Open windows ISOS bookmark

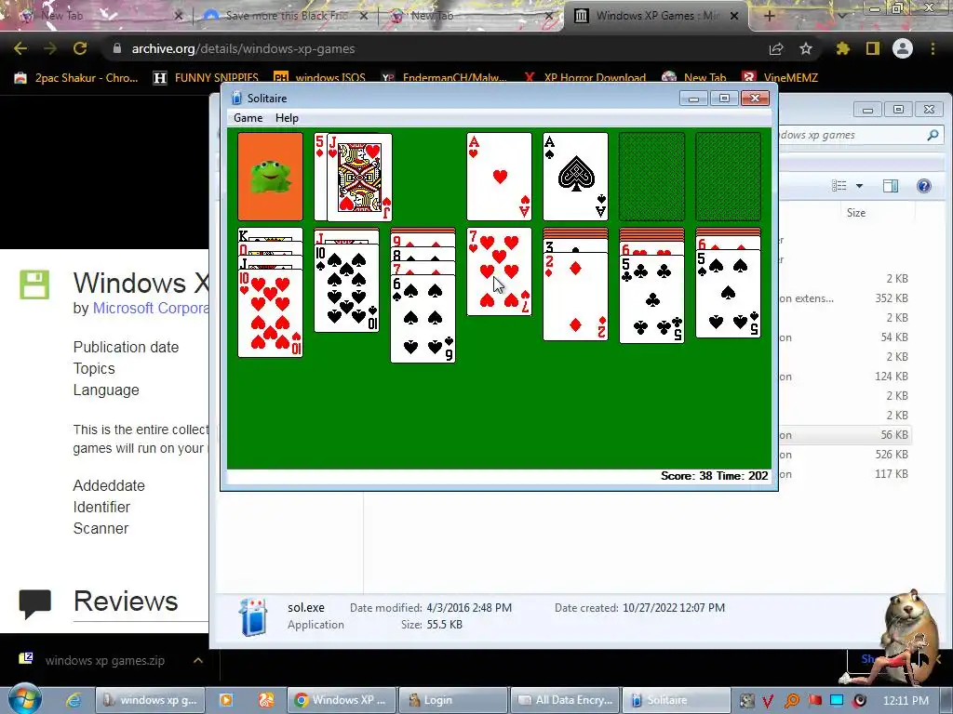(x=319, y=78)
